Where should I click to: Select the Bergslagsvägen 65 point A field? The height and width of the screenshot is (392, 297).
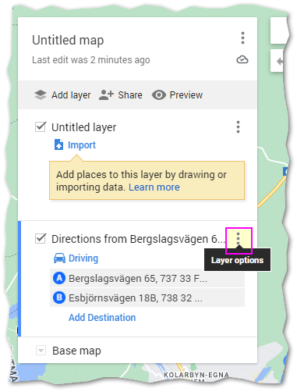pyautogui.click(x=147, y=278)
